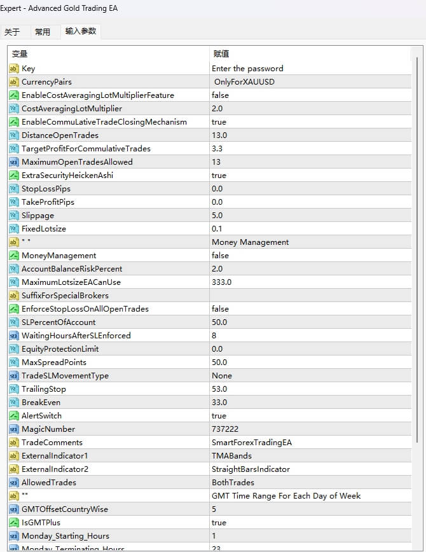The width and height of the screenshot is (426, 552).
Task: Click the double icon beside StopLossPips
Action: click(13, 189)
